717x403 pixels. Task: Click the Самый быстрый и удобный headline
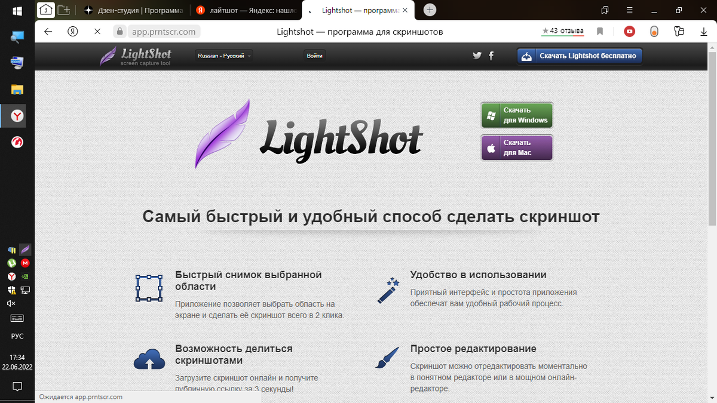(371, 216)
